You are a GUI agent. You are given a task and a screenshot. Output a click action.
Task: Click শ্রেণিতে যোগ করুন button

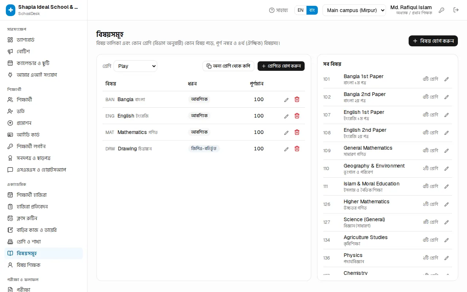click(281, 66)
